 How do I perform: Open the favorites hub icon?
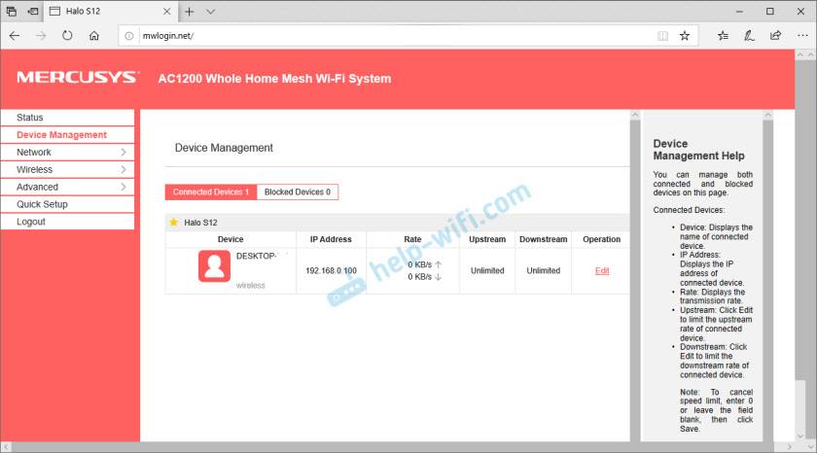(723, 35)
